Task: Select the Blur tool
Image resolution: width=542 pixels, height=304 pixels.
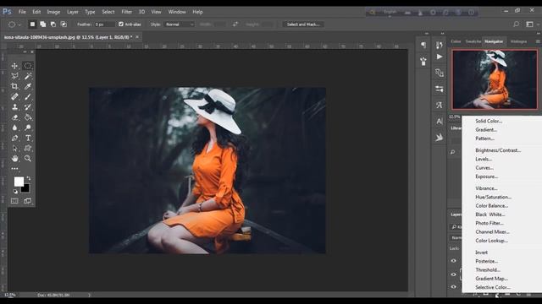Action: 14,128
